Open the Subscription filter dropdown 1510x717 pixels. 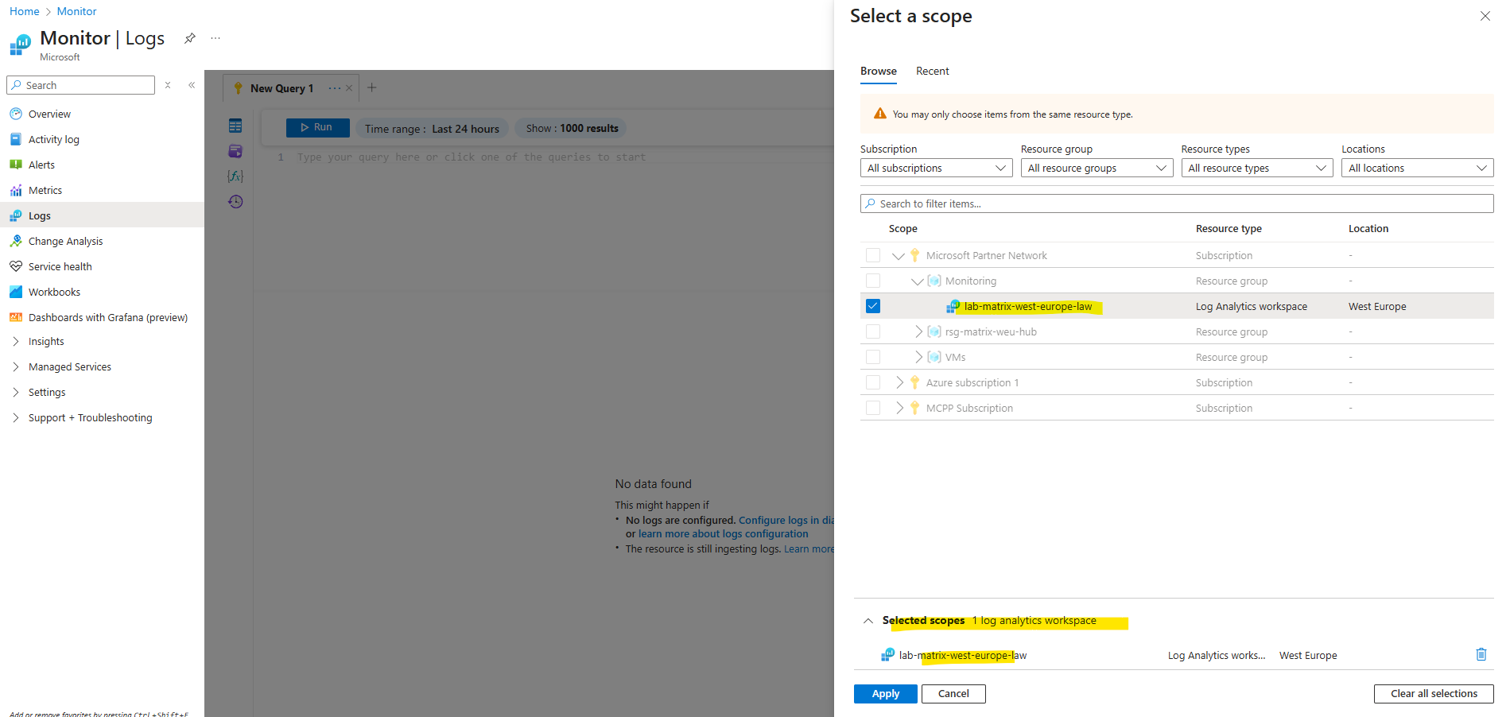point(936,168)
